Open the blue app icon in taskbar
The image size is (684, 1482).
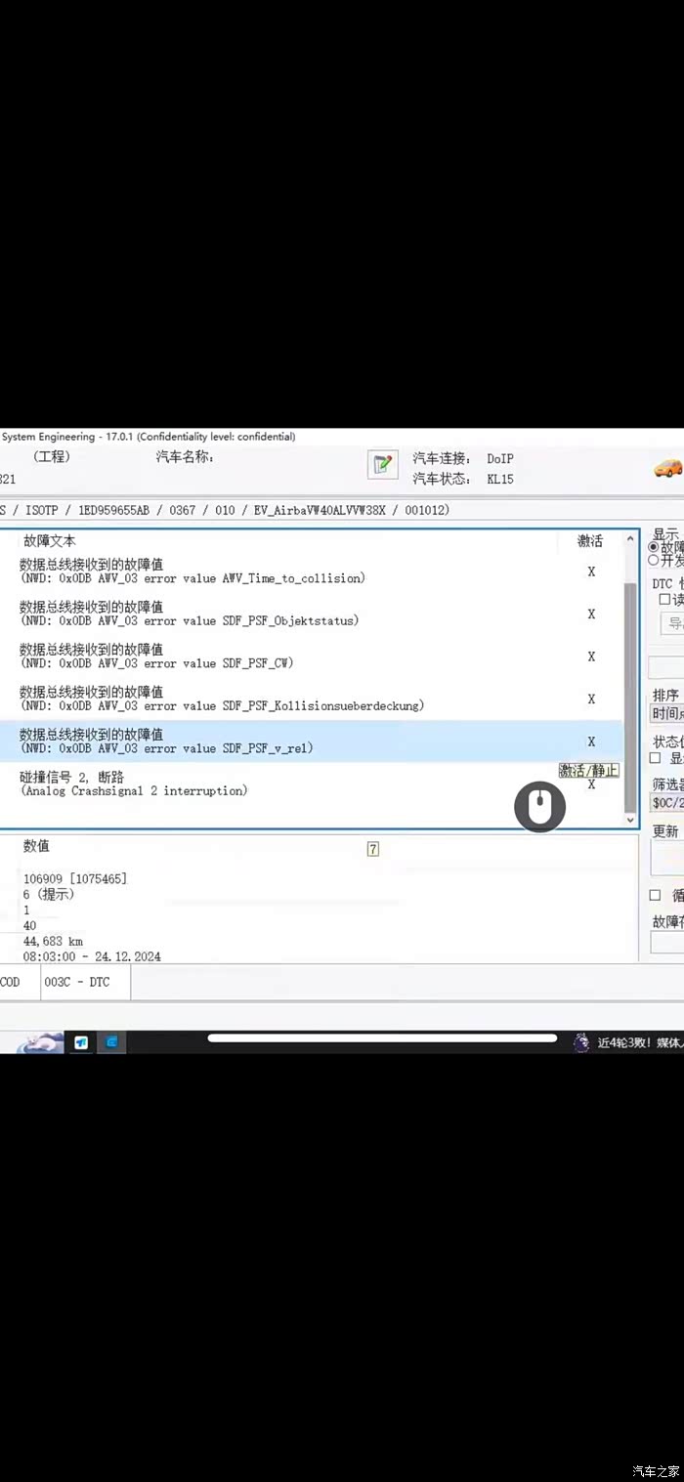click(112, 1042)
